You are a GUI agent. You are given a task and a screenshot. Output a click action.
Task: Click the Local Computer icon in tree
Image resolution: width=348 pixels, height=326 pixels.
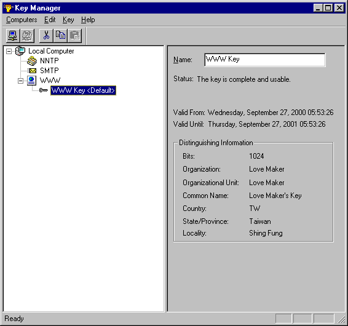point(20,51)
